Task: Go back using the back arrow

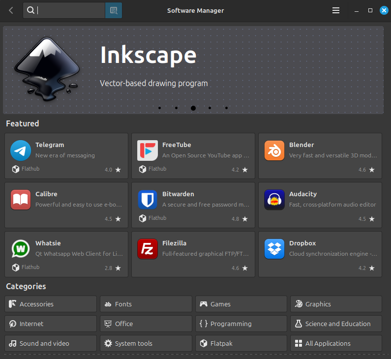Action: (11, 10)
